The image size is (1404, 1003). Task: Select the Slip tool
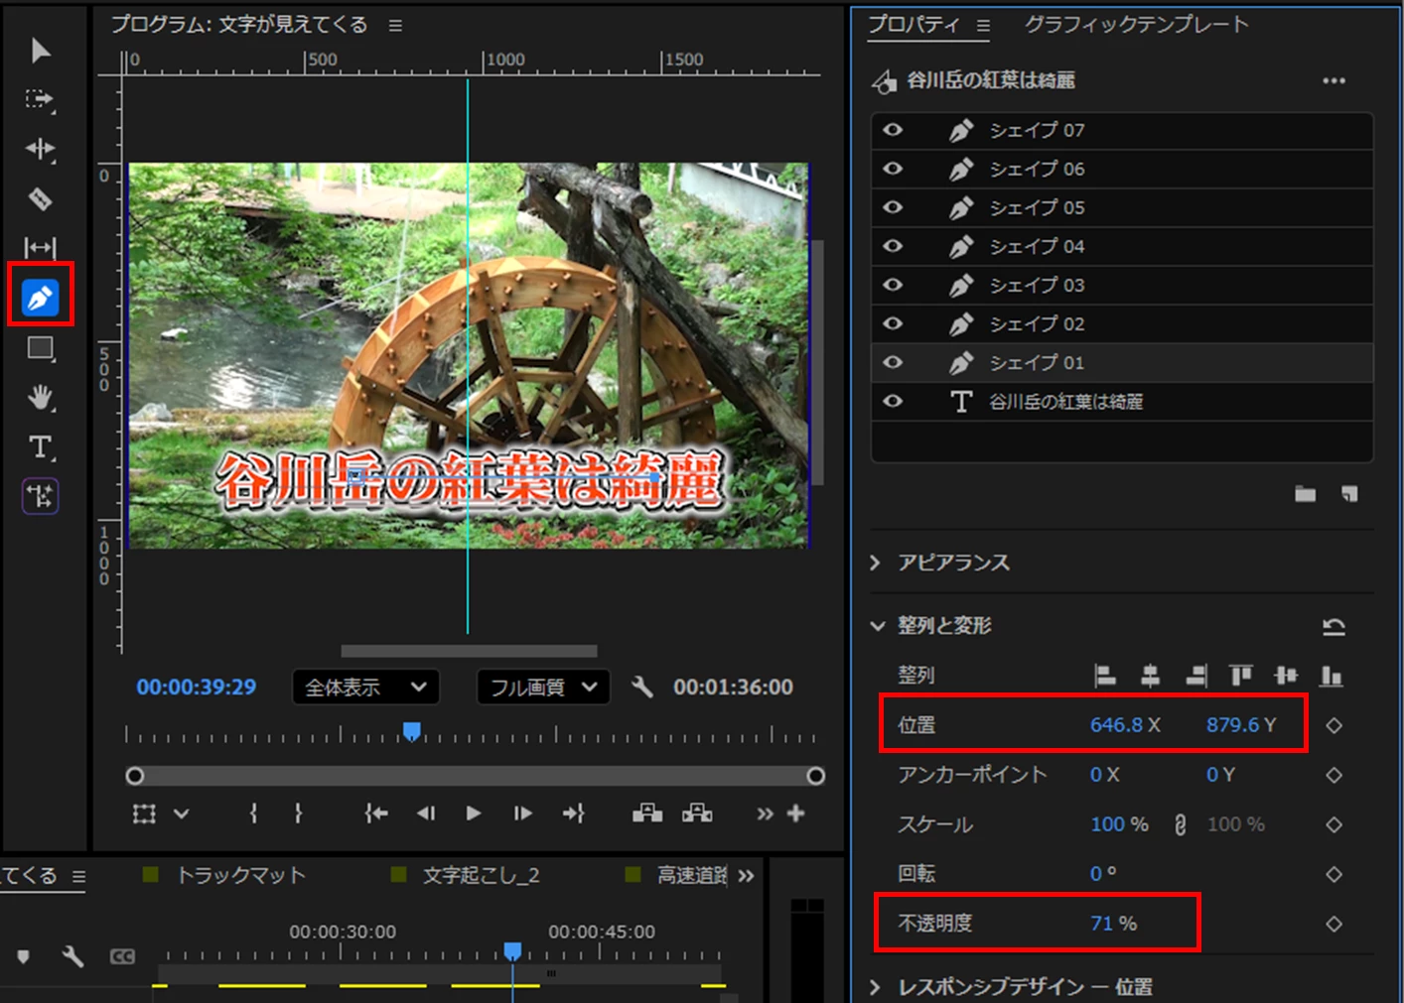point(40,247)
